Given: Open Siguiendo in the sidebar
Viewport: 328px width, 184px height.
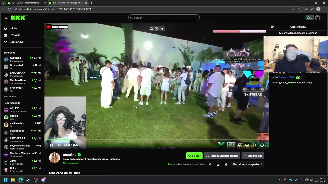Looking at the screenshot, I should click(16, 42).
